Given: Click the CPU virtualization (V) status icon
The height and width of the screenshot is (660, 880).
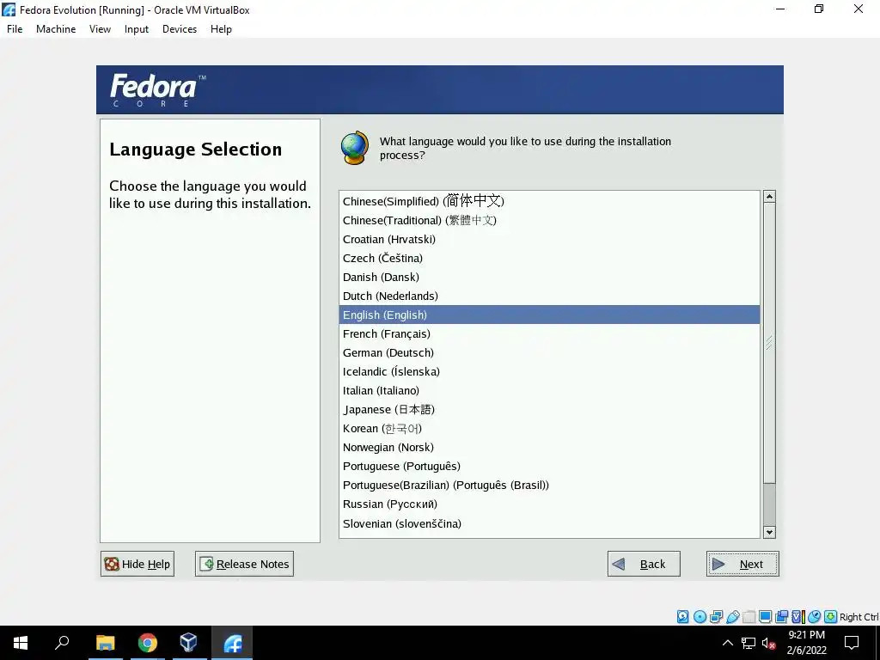Looking at the screenshot, I should [x=797, y=617].
